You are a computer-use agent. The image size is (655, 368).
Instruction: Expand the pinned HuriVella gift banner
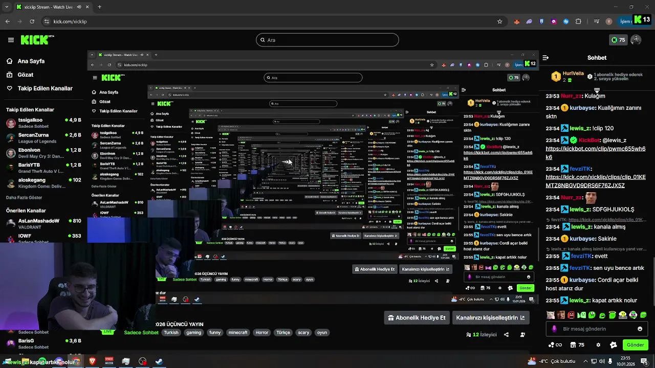coord(597,91)
